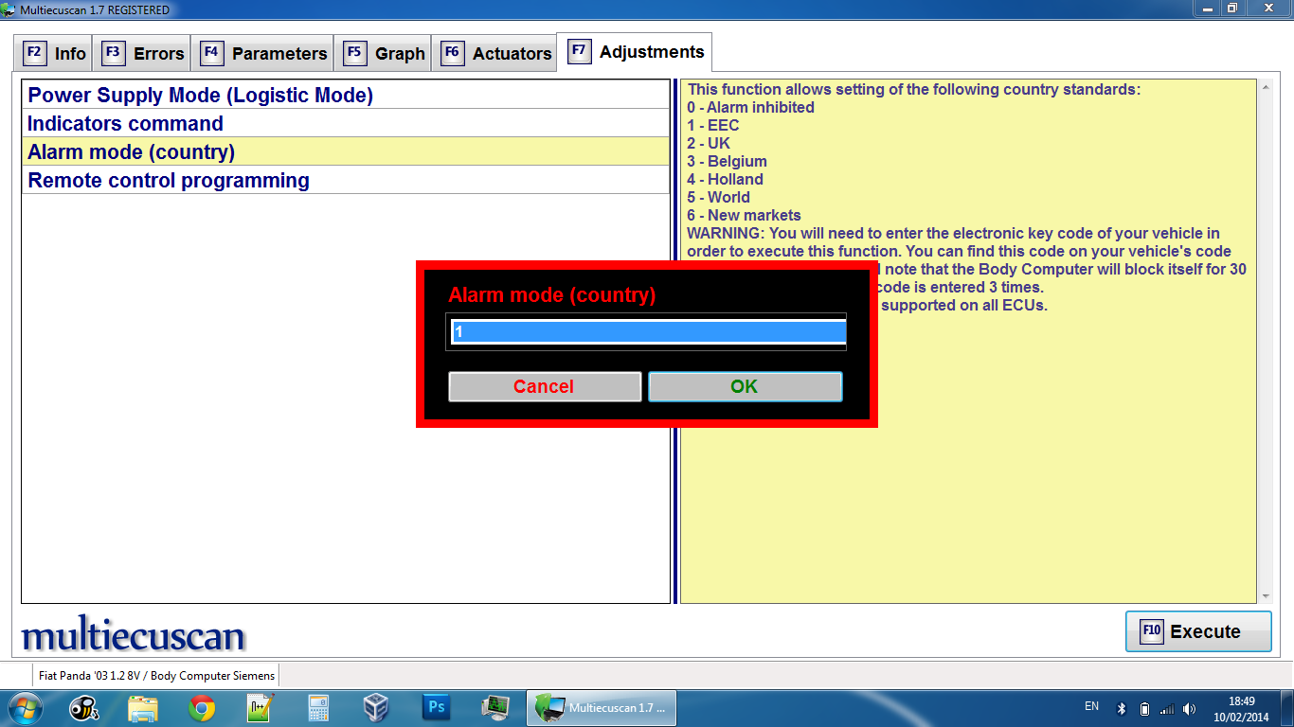Open the volume tray icon

click(x=1190, y=708)
